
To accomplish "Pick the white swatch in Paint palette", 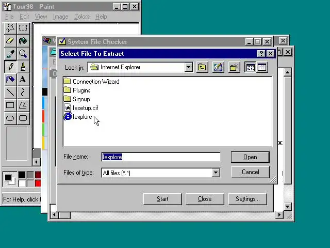I will coord(22,183).
